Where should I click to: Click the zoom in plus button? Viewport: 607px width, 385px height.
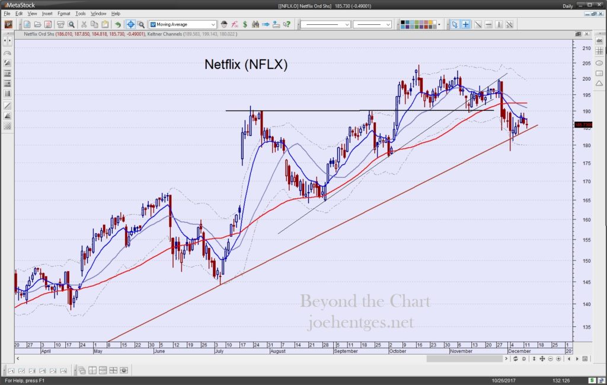click(558, 359)
